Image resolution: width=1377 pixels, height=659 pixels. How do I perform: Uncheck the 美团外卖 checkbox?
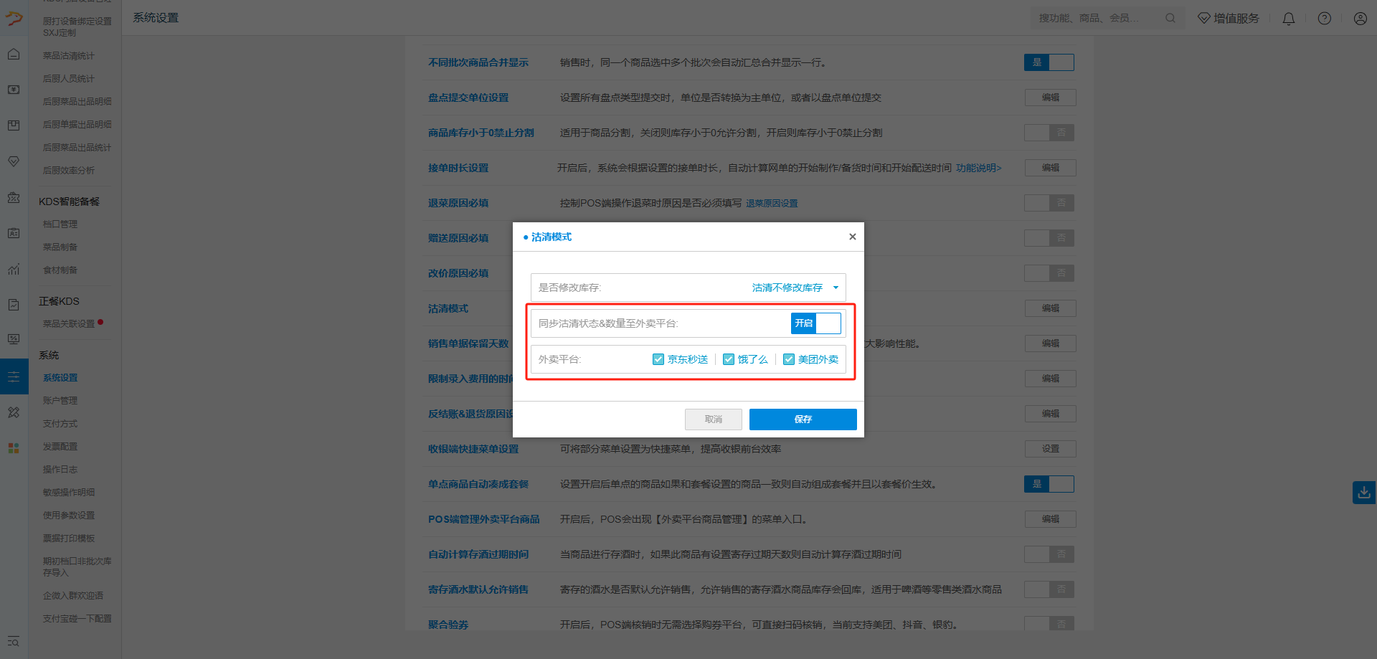click(x=789, y=359)
